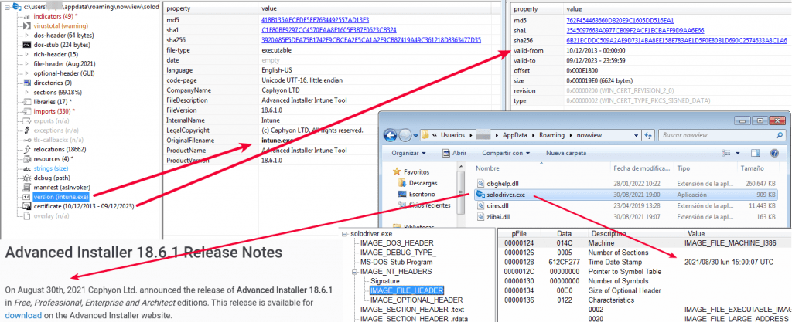792x322 pixels.
Task: Click the sha256 hash link in version panel
Action: 370,40
